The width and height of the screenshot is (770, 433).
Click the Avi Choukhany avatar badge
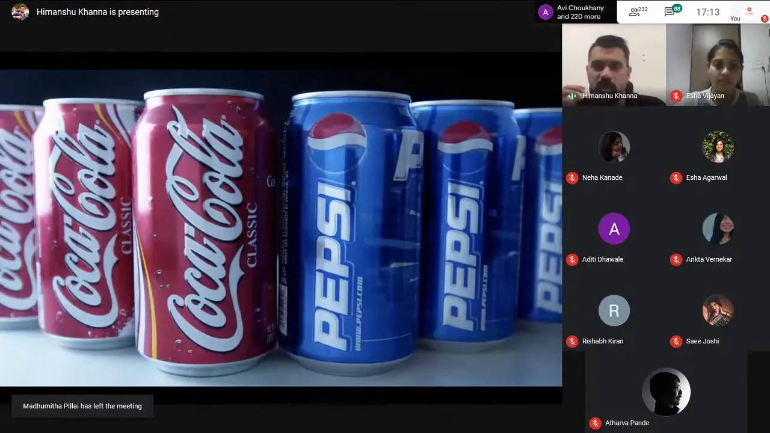tap(546, 12)
